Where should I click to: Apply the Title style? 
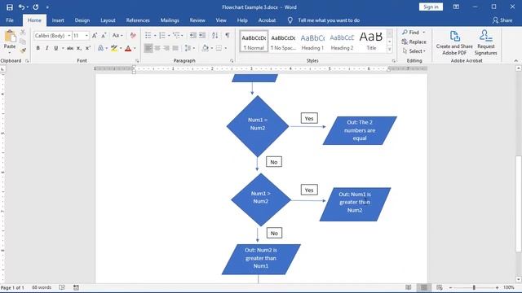coord(371,42)
